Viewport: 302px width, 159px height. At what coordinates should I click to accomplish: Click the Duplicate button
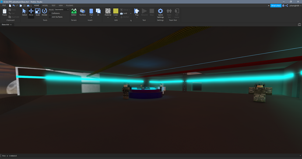(14, 17)
